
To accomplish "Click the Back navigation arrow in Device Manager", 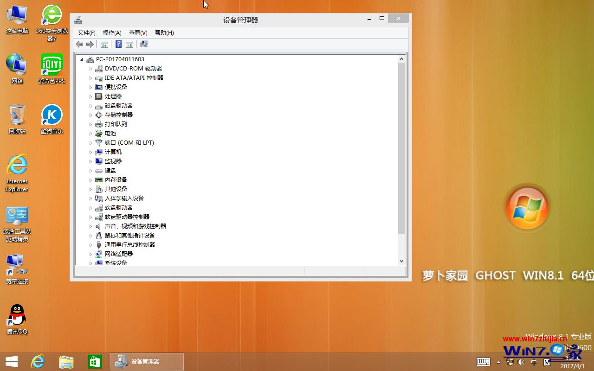I will tap(79, 44).
